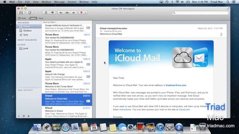The width and height of the screenshot is (239, 134).
Task: Open the Mail stamp icon in the Dock
Action: click(x=75, y=127)
